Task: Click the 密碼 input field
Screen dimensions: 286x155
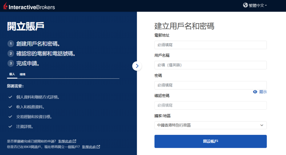Action: point(210,85)
